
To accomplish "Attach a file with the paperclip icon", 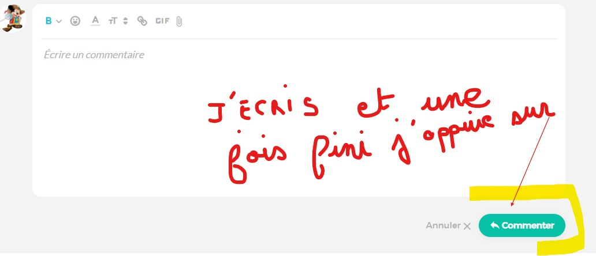I will (180, 21).
